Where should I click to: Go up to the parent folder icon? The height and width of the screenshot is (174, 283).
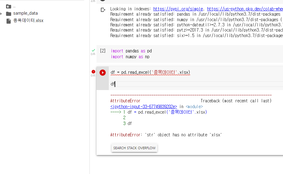(9, 7)
